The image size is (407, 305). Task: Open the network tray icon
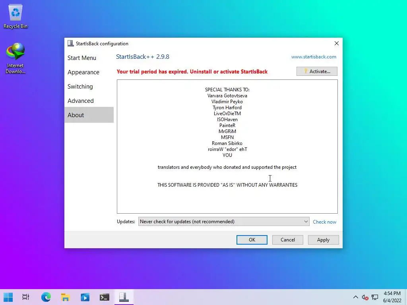374,297
